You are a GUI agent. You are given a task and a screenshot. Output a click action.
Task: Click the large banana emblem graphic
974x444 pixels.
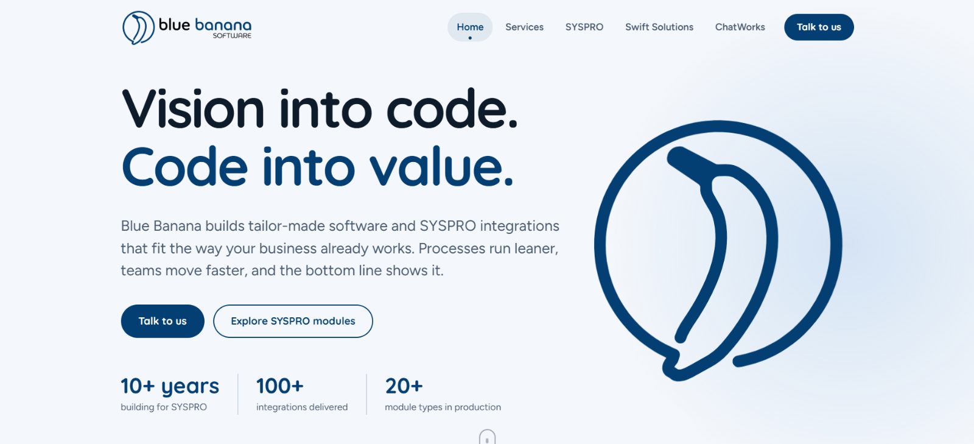click(x=718, y=250)
